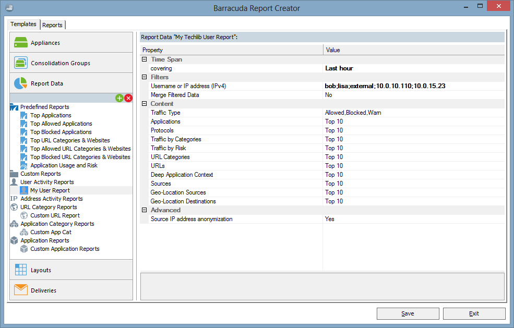
Task: Click the green Appliances icon
Action: pos(21,42)
